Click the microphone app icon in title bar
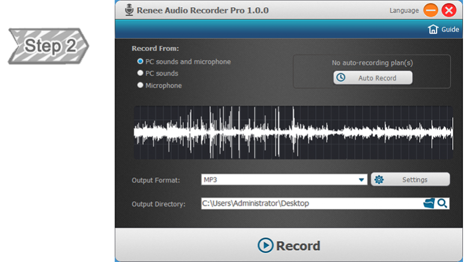469x262 pixels. 129,10
